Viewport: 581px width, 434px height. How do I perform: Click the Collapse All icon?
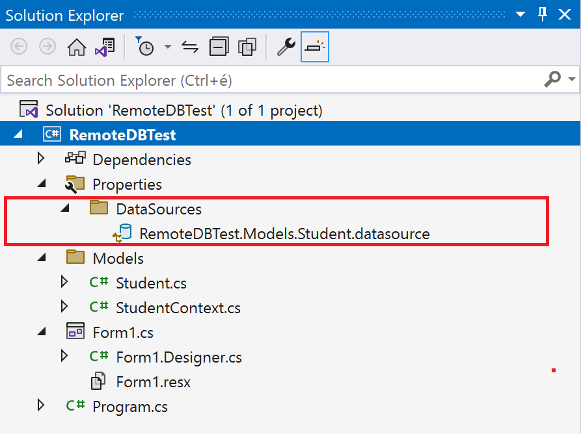click(219, 47)
